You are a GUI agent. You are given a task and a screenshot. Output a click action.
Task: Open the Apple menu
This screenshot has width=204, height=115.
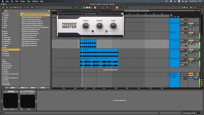[3, 1]
